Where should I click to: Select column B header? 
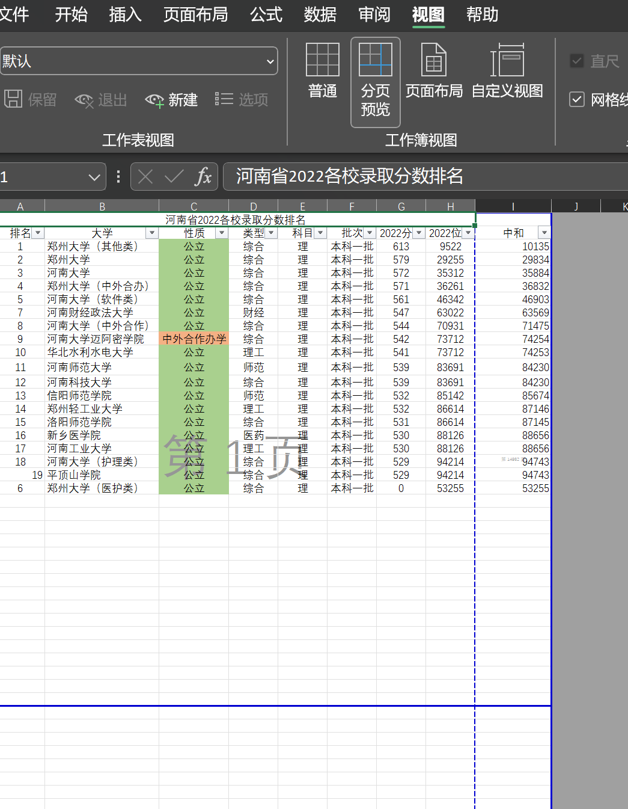pos(102,206)
